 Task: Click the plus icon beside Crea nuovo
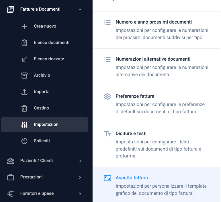coord(24,26)
